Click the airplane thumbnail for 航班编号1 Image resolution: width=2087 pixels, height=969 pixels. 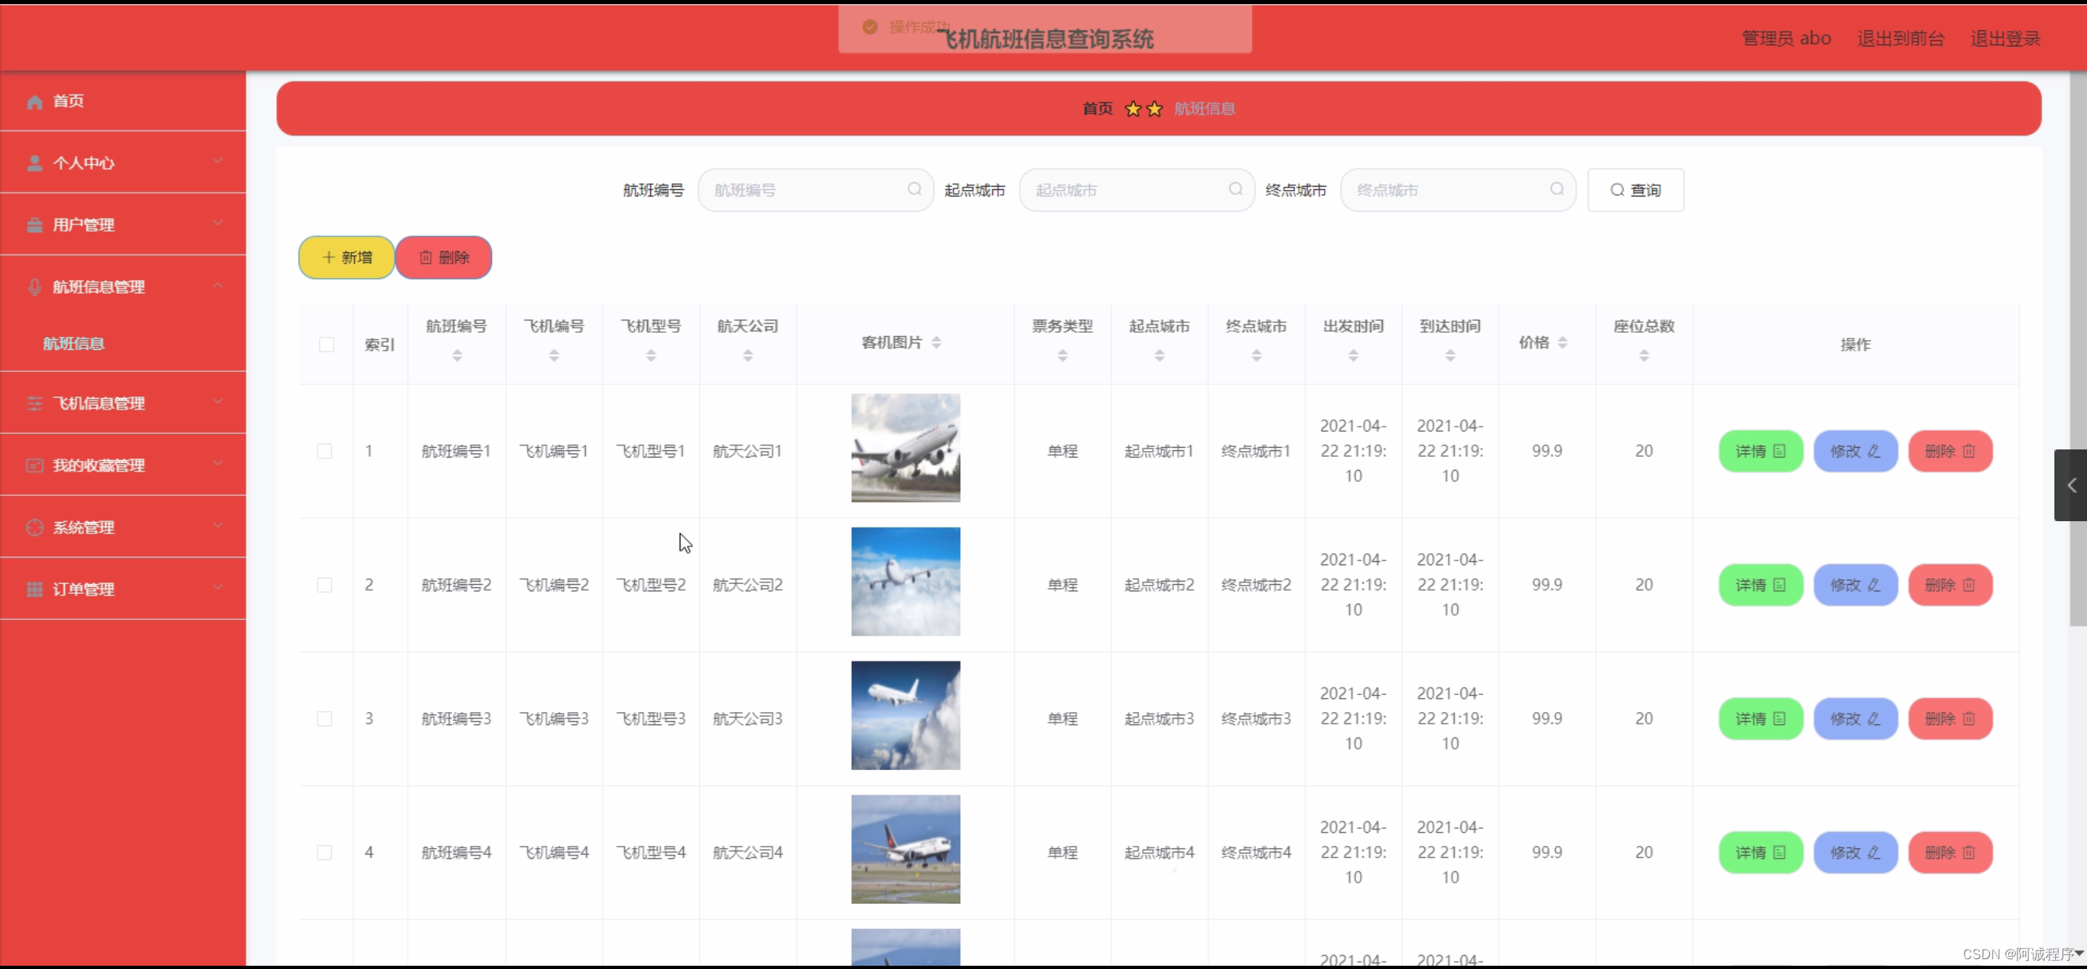coord(905,447)
